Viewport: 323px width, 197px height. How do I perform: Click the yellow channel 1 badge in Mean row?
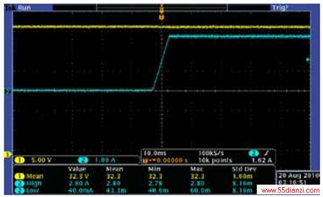(19, 177)
